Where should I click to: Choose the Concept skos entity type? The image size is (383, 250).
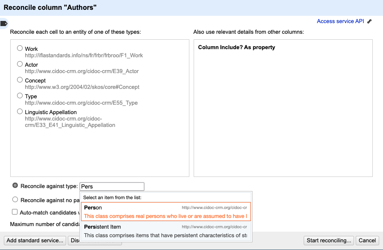(20, 79)
